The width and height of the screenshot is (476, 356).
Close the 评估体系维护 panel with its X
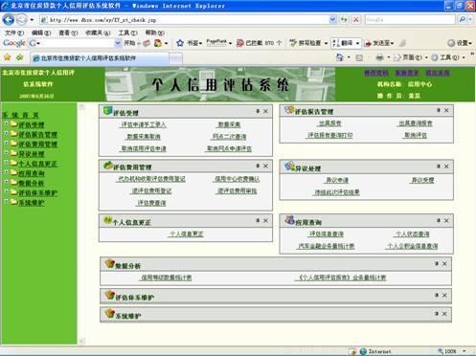(x=444, y=296)
